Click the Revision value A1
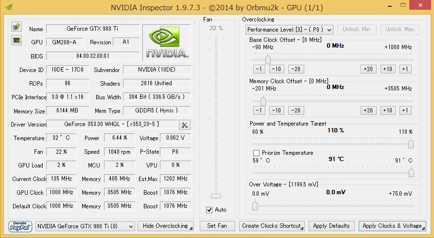This screenshot has width=434, height=238. [126, 42]
